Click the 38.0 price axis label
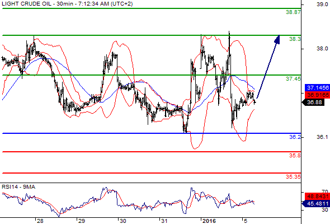The height and width of the screenshot is (224, 330). (322, 49)
